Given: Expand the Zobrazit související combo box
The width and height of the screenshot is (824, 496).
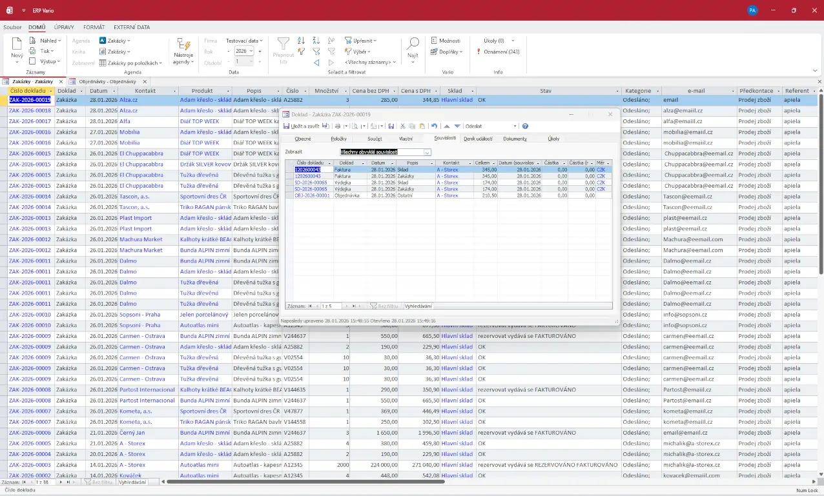Looking at the screenshot, I should [427, 152].
